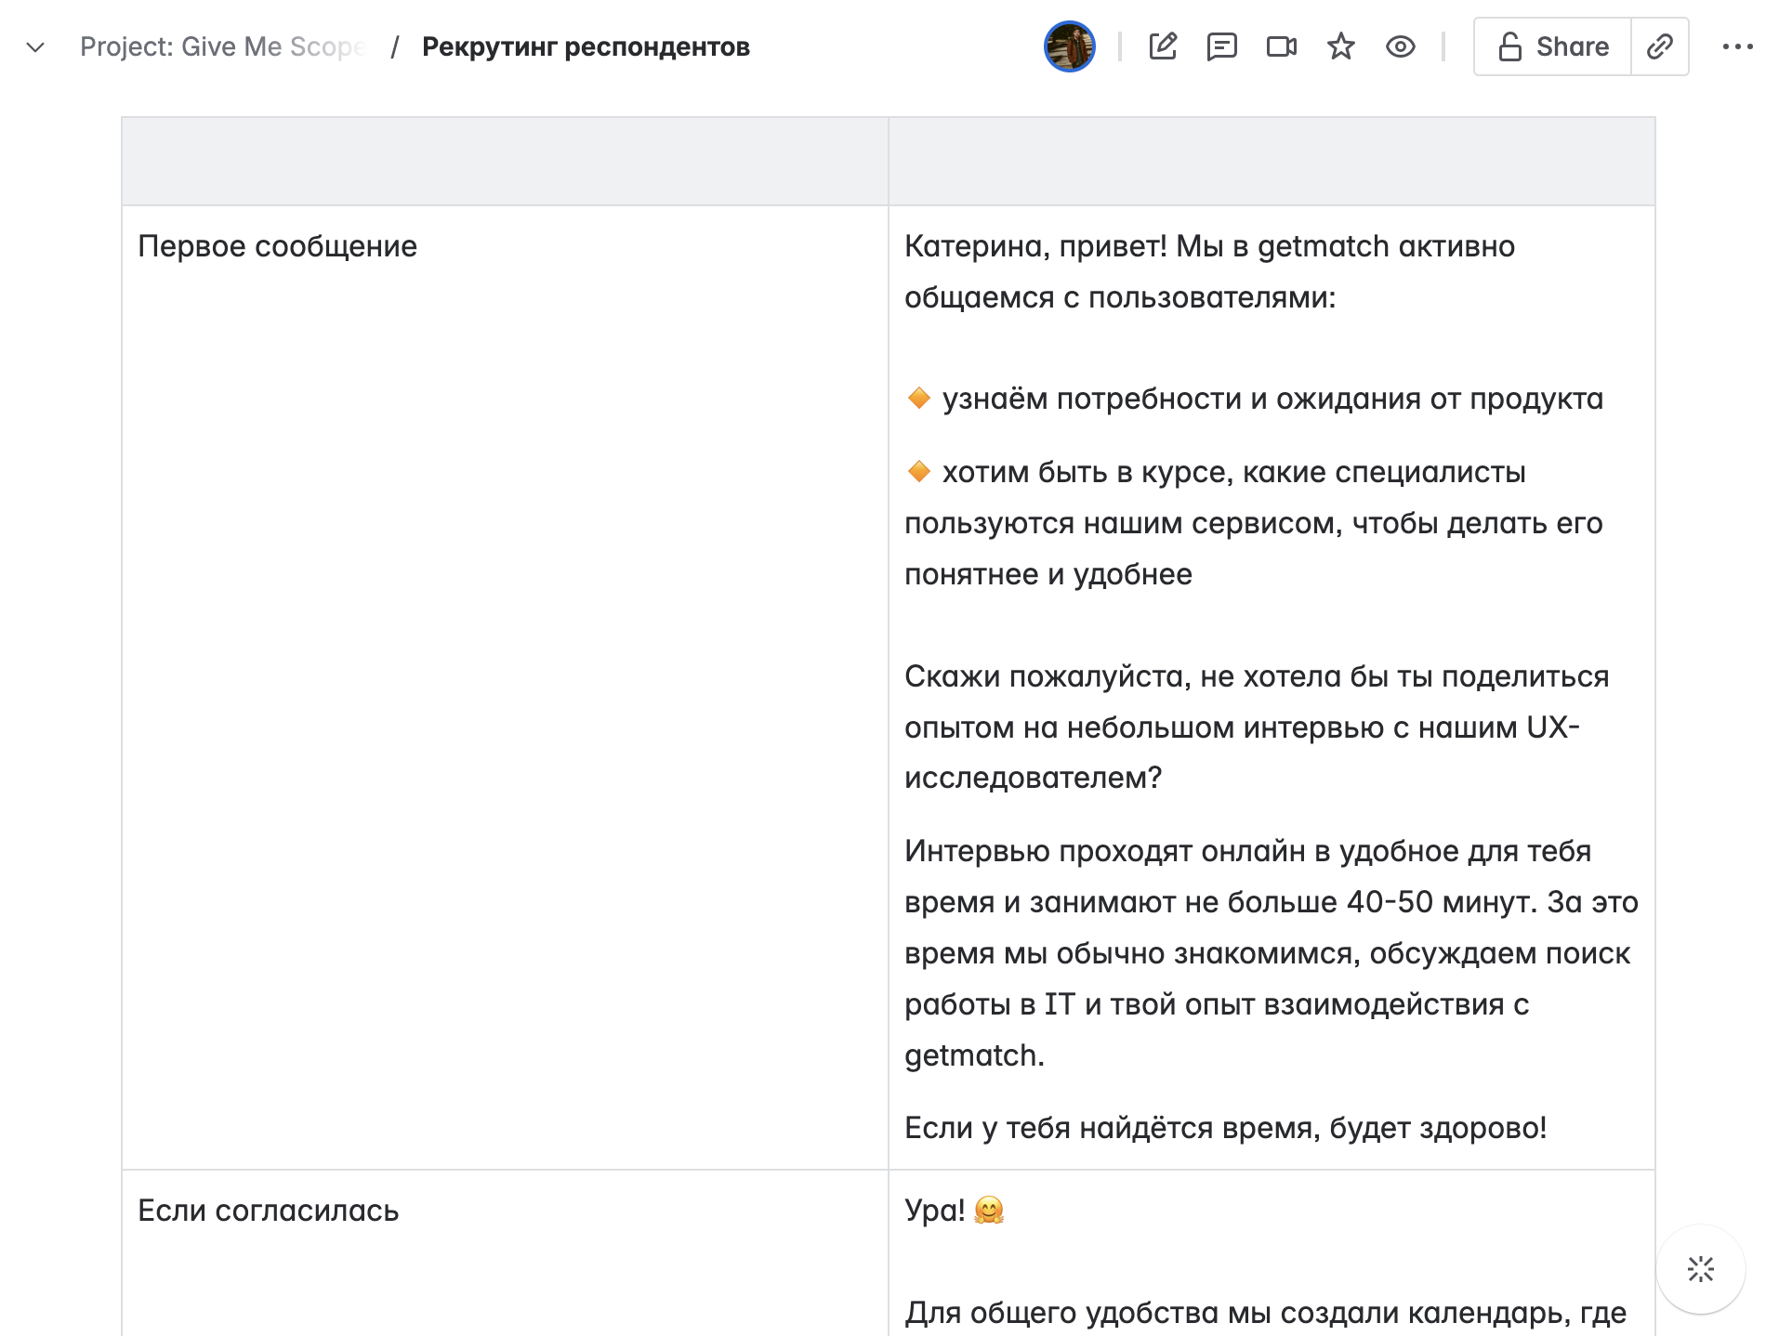Image resolution: width=1779 pixels, height=1336 pixels.
Task: Start a video call with camera icon
Action: [x=1282, y=46]
